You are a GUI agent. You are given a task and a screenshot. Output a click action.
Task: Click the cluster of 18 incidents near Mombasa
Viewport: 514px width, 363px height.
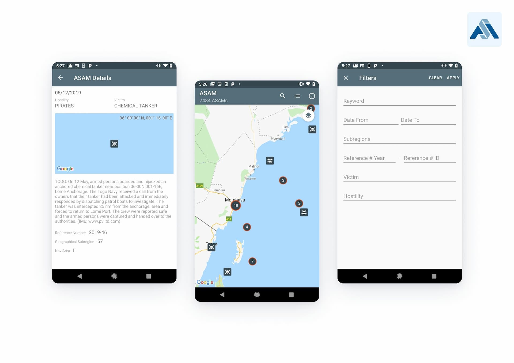[236, 205]
